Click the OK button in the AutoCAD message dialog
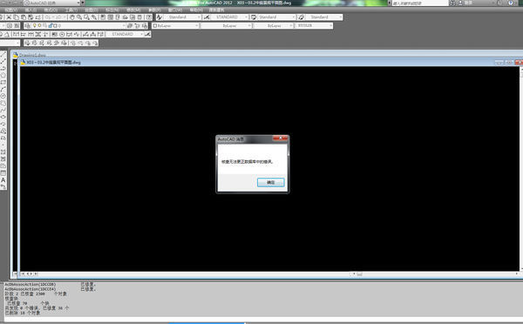The width and height of the screenshot is (523, 324). tap(270, 182)
